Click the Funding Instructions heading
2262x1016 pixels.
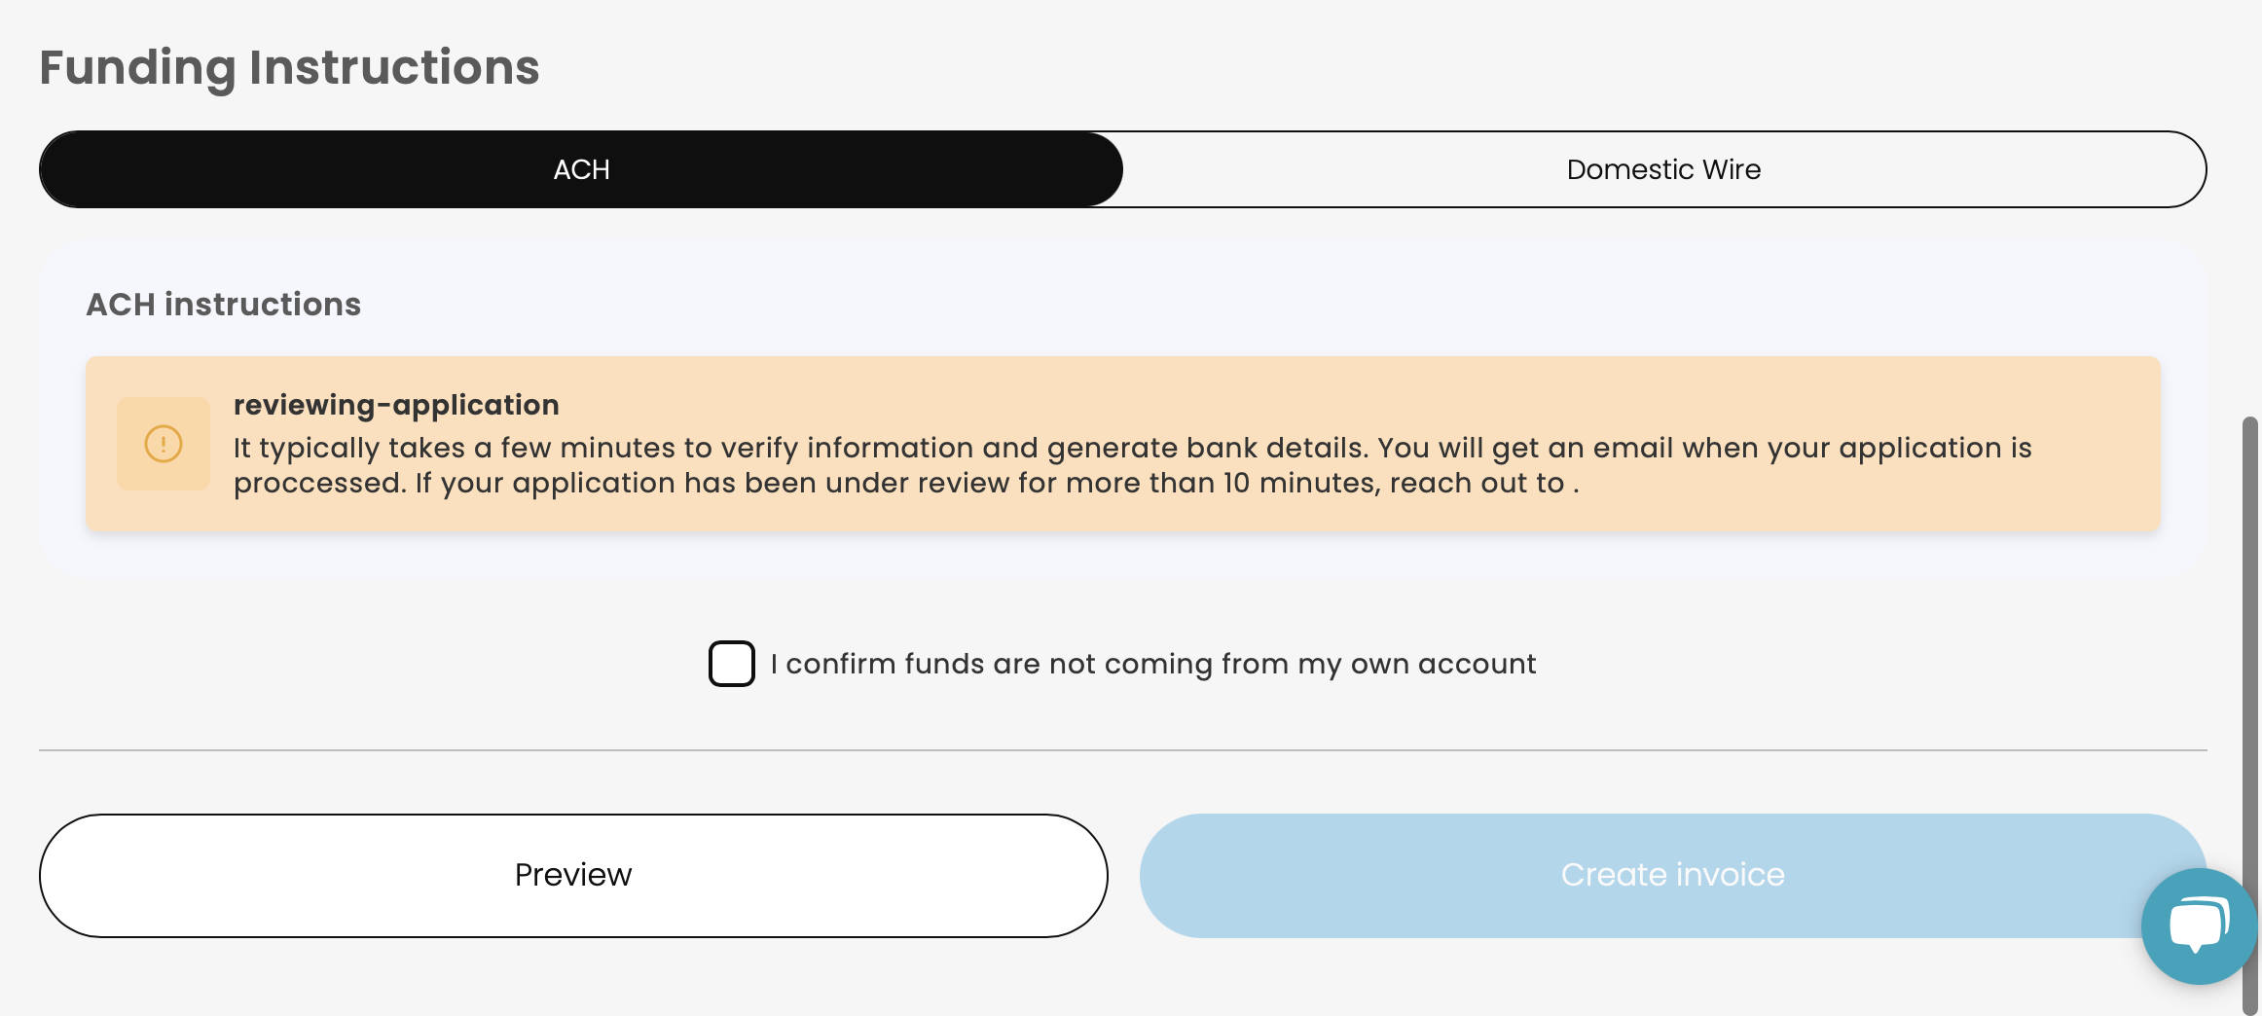[289, 67]
